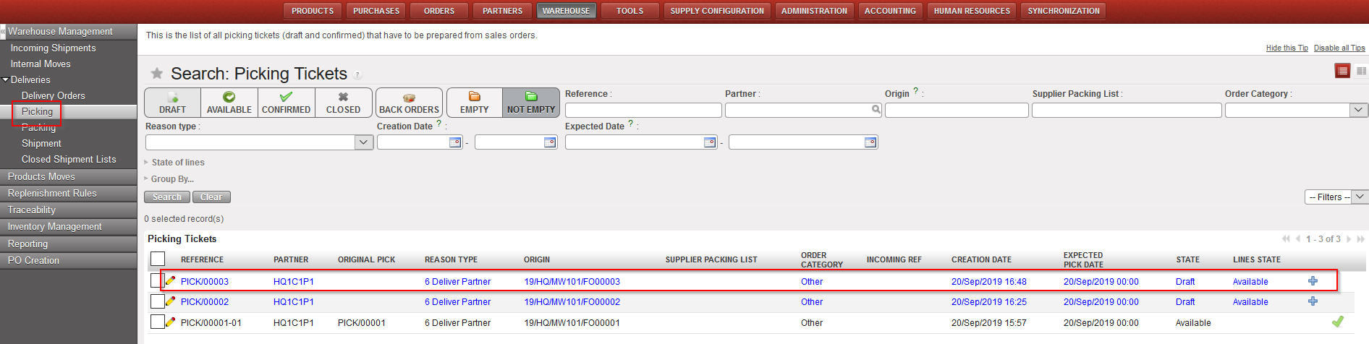This screenshot has width=1369, height=344.
Task: Click the blue plus icon on PICK/00003 row
Action: [x=1313, y=281]
